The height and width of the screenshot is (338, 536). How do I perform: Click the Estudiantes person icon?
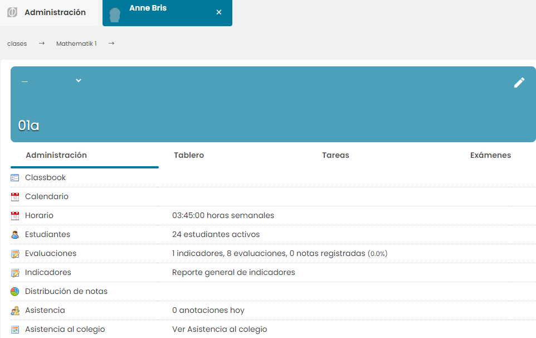tap(14, 235)
